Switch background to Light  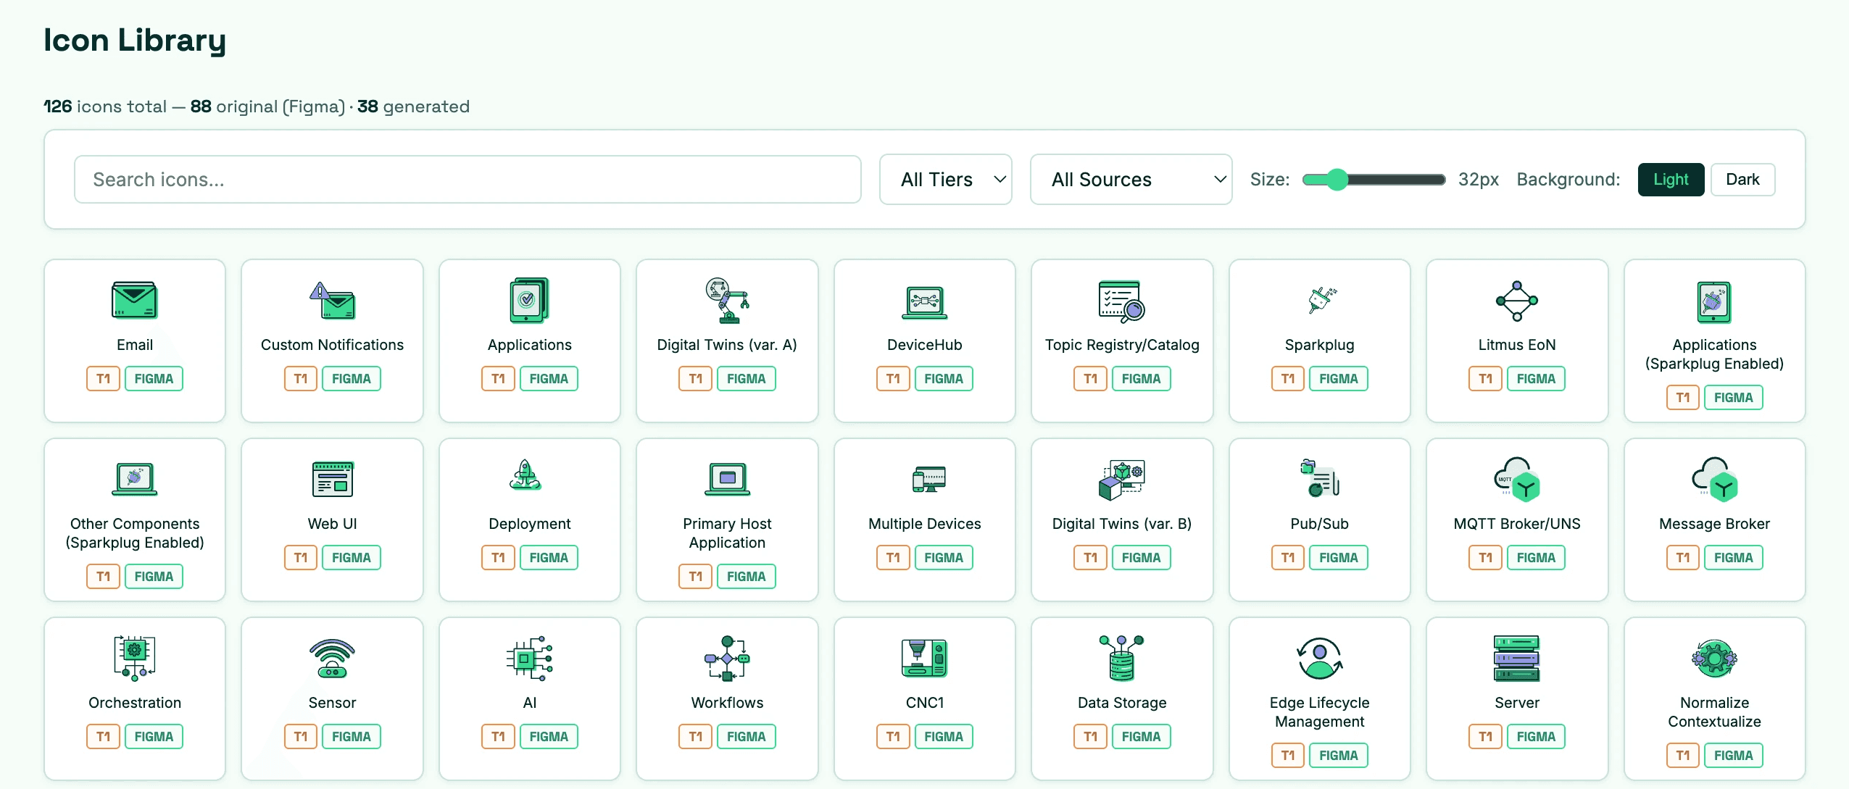[1670, 180]
